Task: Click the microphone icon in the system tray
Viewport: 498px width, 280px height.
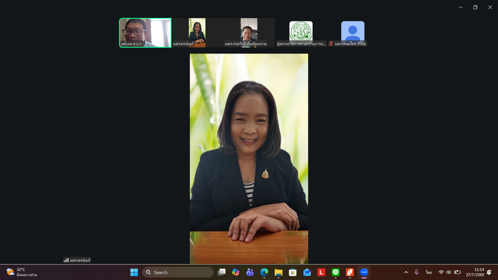Action: [417, 272]
